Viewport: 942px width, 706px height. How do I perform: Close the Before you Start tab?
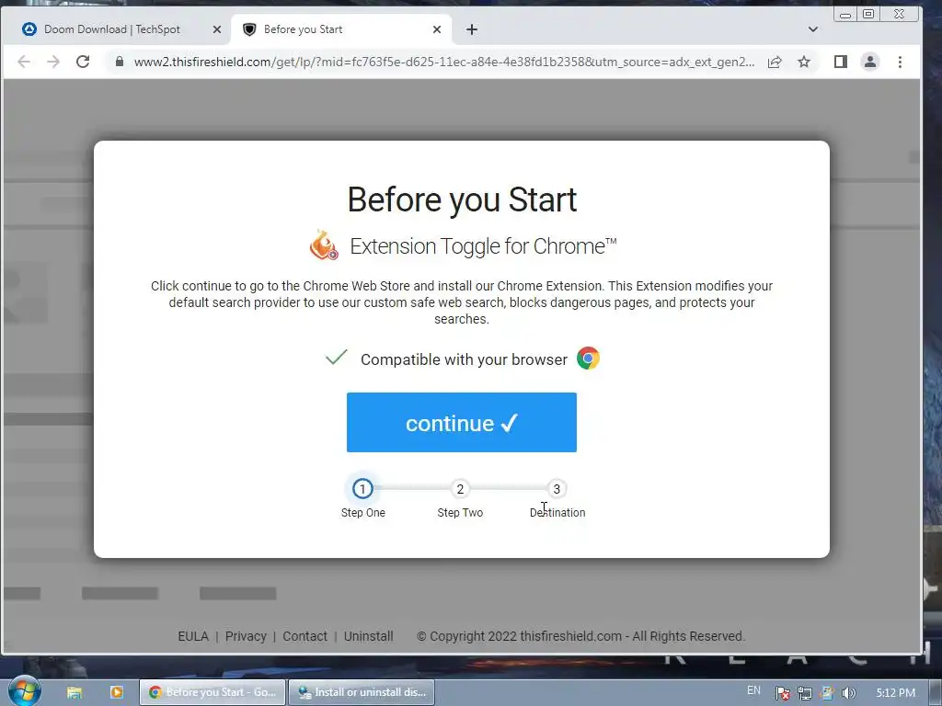pyautogui.click(x=437, y=29)
